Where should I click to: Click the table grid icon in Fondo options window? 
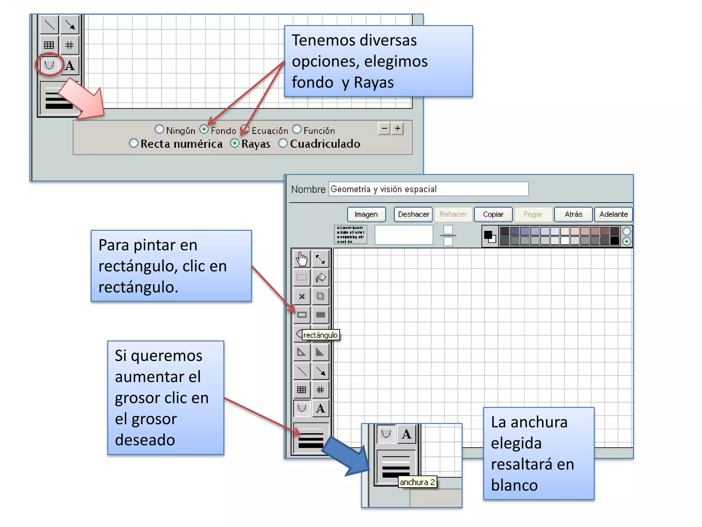coord(49,45)
